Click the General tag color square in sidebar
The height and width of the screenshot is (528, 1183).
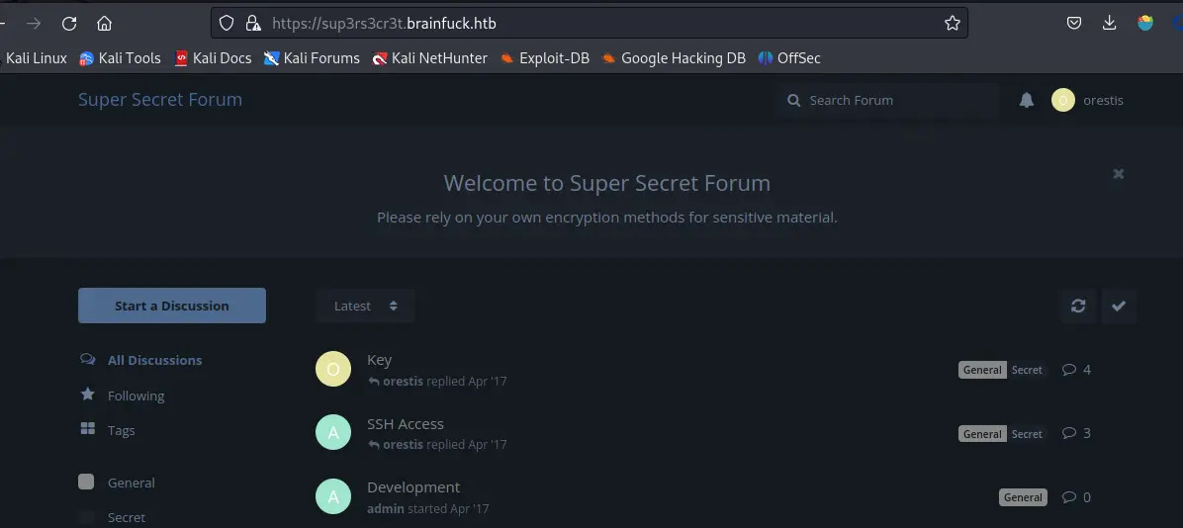pos(87,482)
